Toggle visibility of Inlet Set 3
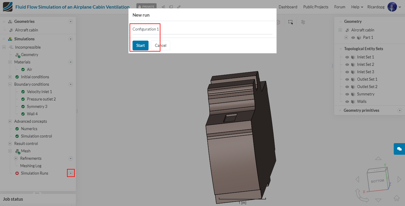Viewport: 405px width, 206px height. pyautogui.click(x=347, y=72)
